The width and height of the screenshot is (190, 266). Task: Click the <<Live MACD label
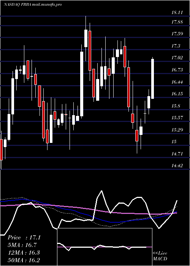coord(160,256)
